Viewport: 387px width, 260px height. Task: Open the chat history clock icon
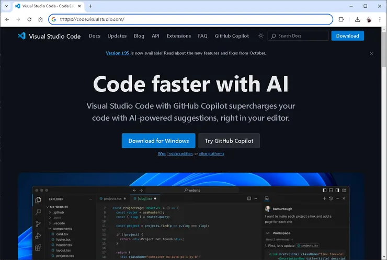[331, 198]
